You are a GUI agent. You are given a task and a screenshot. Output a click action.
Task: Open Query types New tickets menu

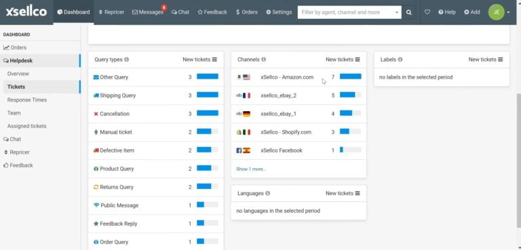(199, 60)
